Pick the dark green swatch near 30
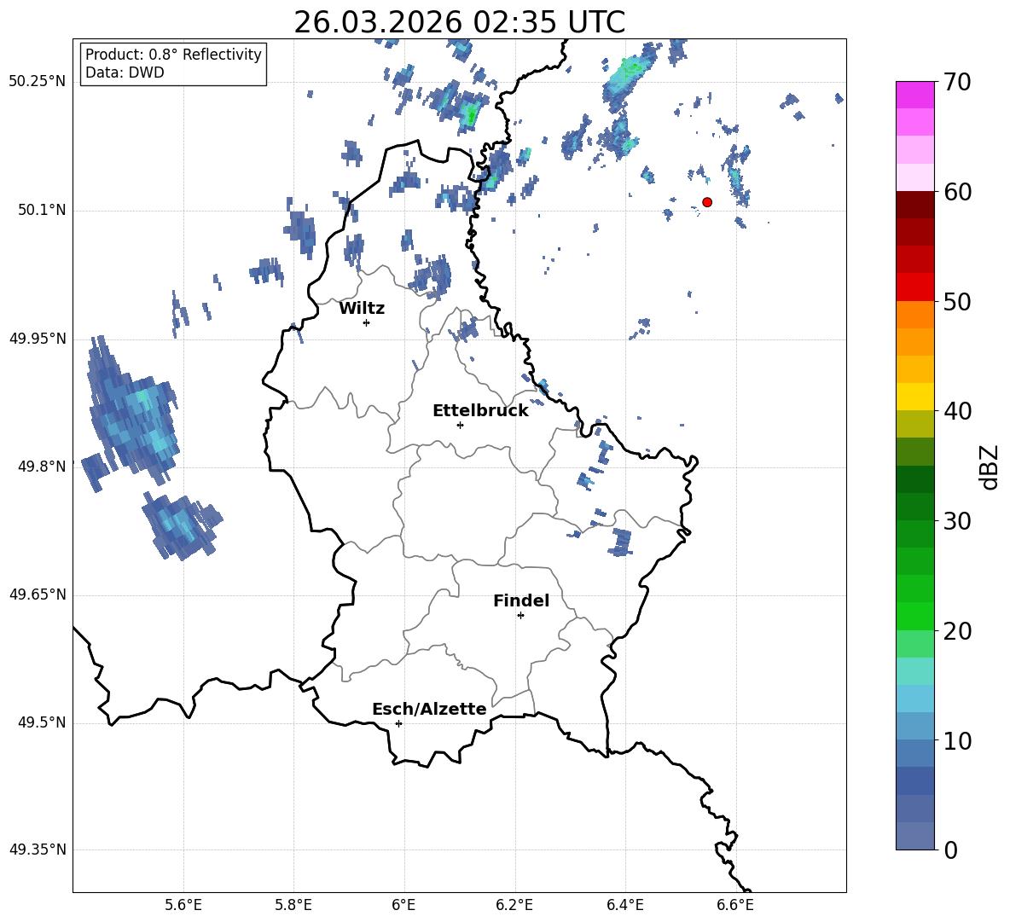1010x922 pixels. tap(914, 506)
